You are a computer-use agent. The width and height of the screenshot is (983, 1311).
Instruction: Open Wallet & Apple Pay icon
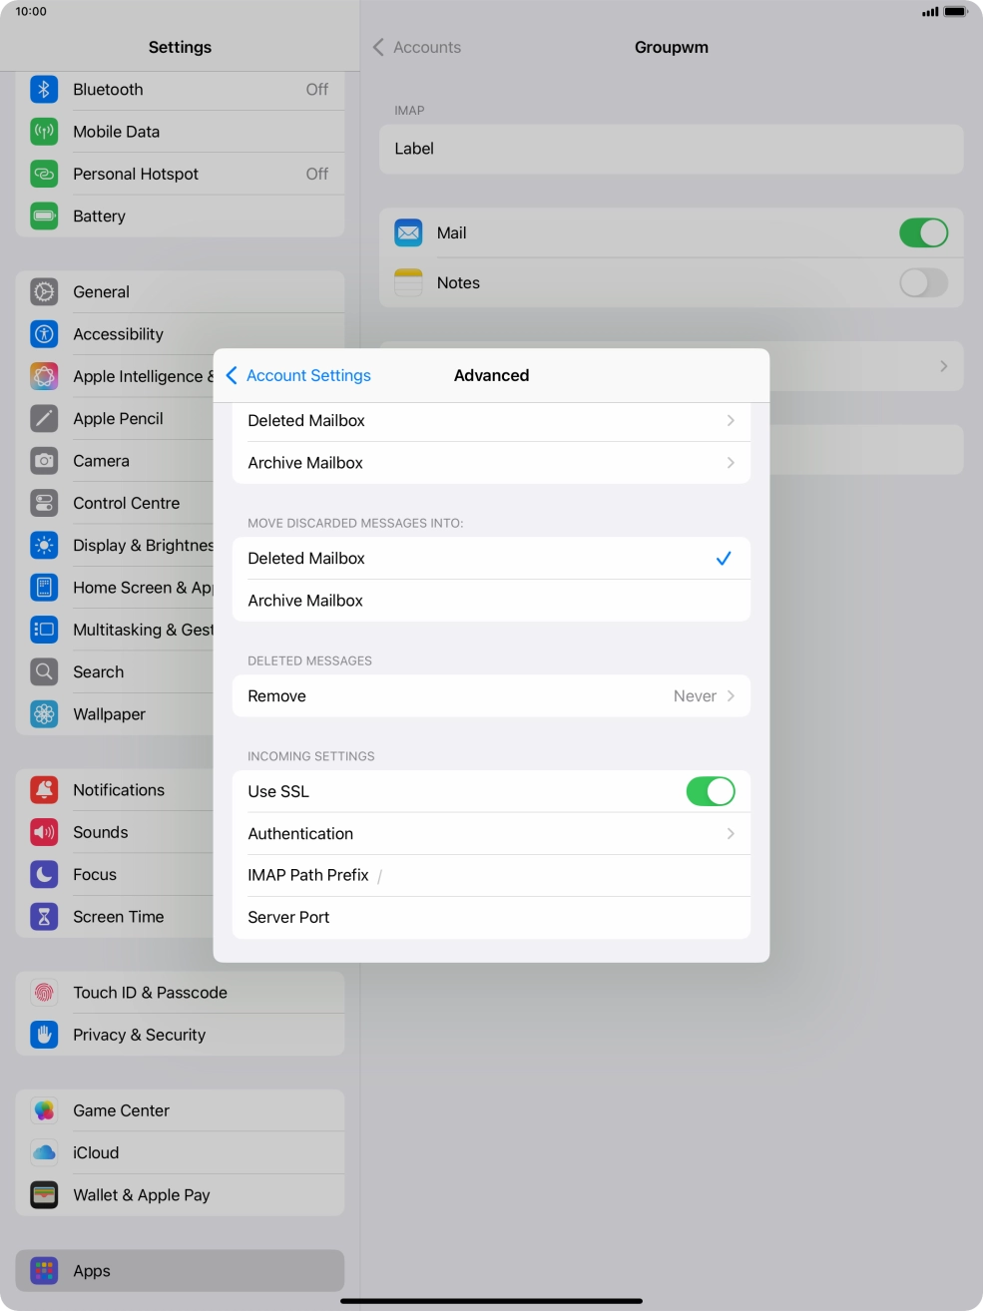coord(44,1195)
